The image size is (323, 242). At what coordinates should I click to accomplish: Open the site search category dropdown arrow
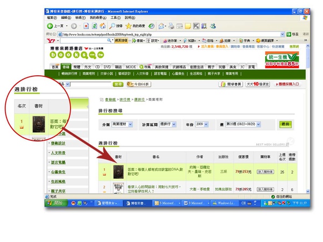coord(67,84)
